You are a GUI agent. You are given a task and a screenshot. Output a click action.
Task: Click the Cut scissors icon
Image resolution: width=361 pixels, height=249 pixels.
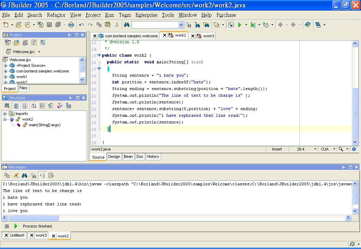117,25
